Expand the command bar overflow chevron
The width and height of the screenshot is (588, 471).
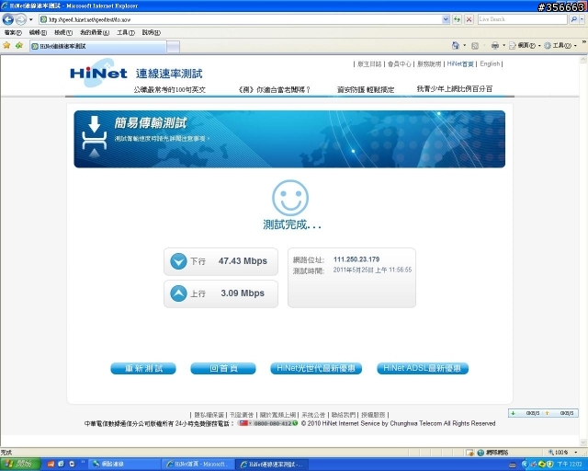(584, 41)
